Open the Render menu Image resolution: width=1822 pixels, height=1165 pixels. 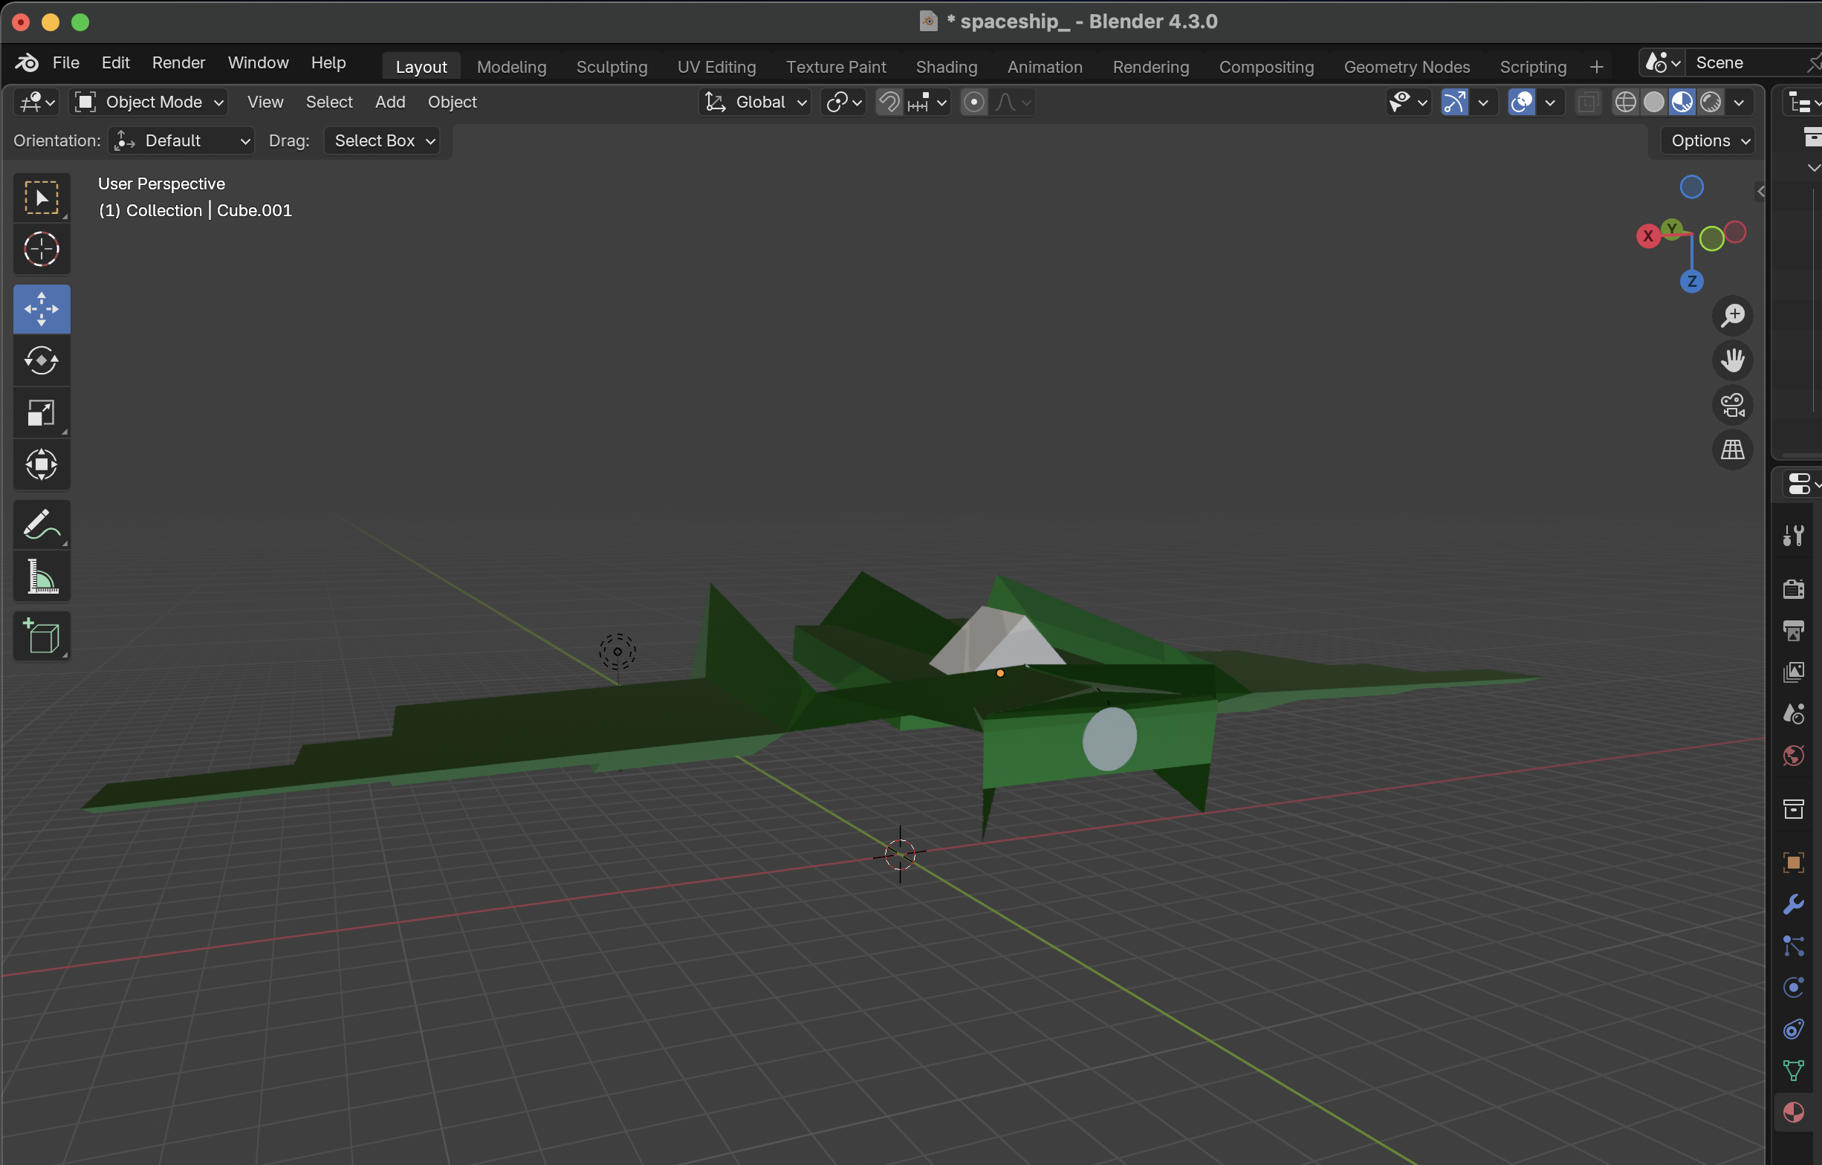[178, 63]
